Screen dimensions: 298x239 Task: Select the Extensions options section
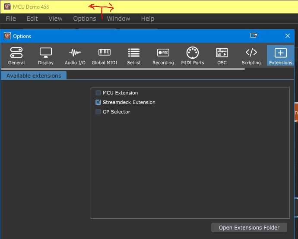281,56
